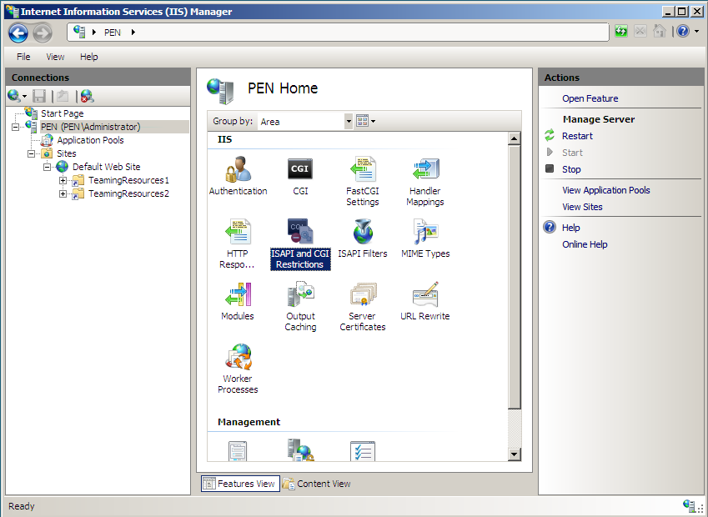Image resolution: width=708 pixels, height=517 pixels.
Task: Switch to Content View tab
Action: pos(317,484)
